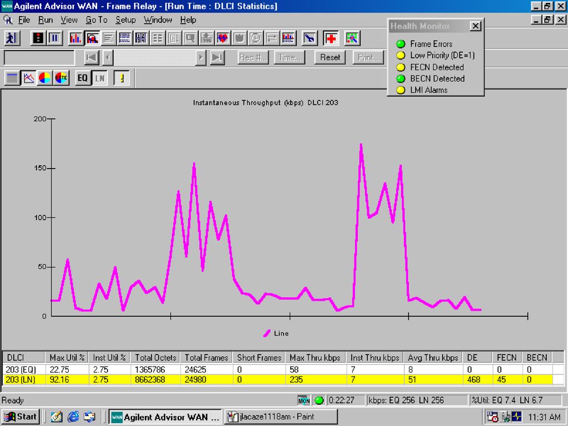The width and height of the screenshot is (568, 426).
Task: Click the blue wrench setup icon
Action: [310, 38]
